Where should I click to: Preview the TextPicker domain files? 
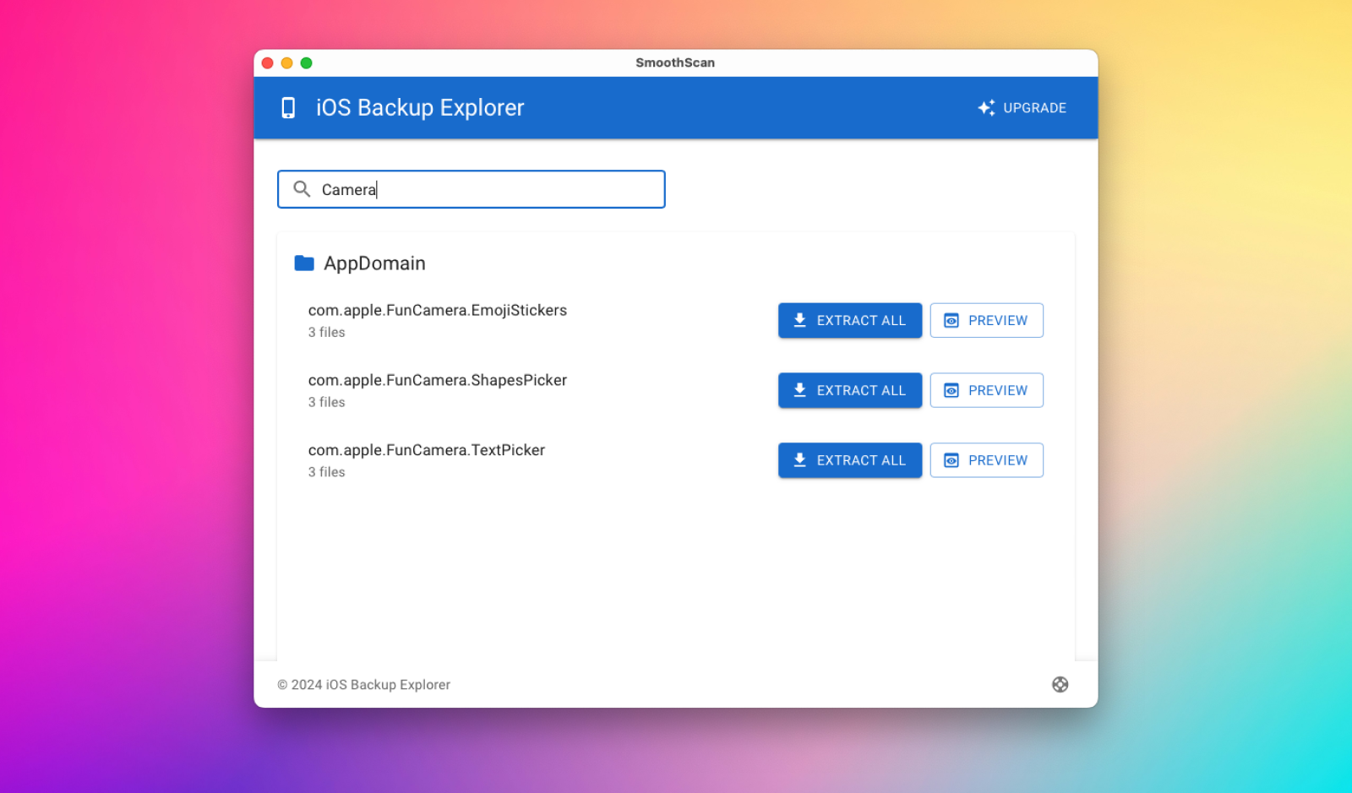point(987,460)
